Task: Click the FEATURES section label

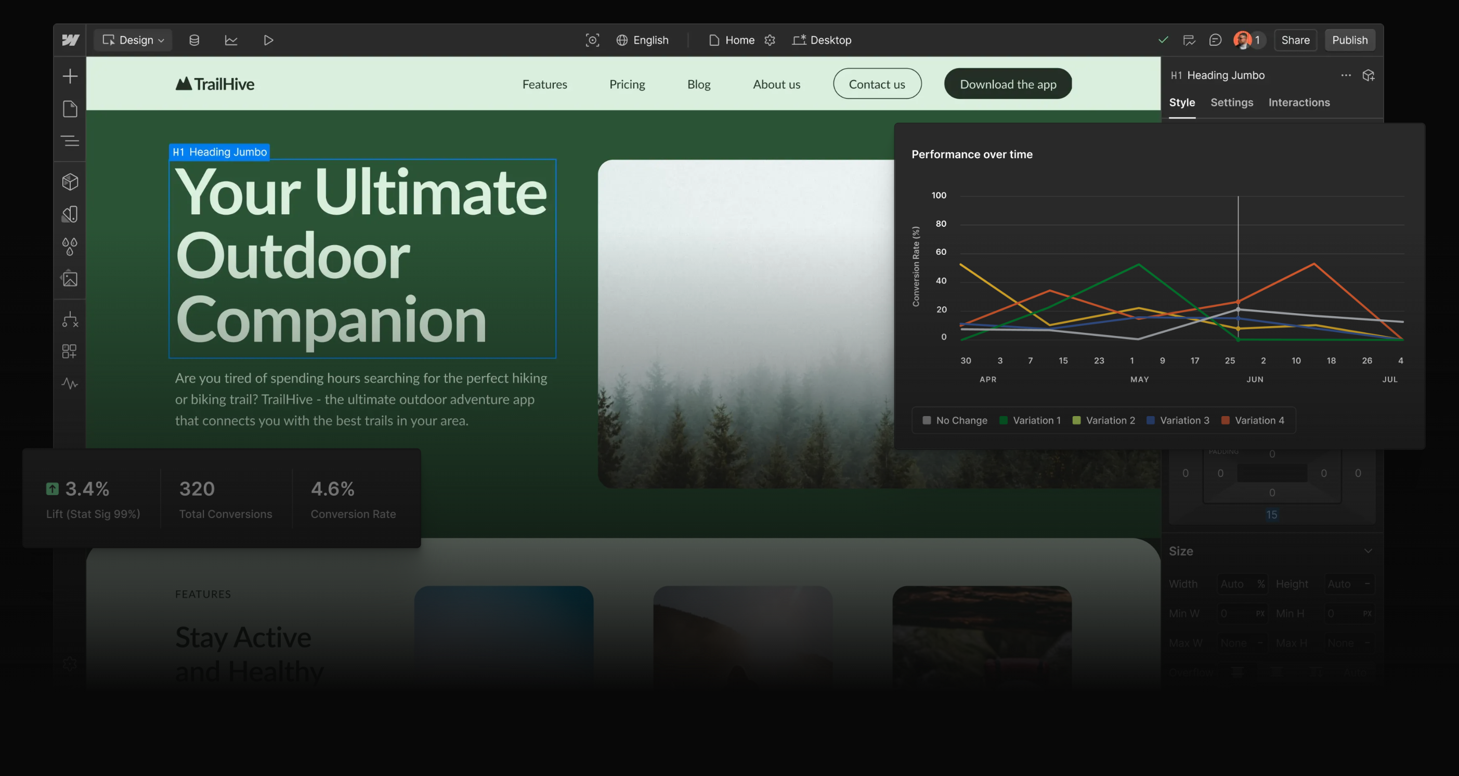Action: 203,594
